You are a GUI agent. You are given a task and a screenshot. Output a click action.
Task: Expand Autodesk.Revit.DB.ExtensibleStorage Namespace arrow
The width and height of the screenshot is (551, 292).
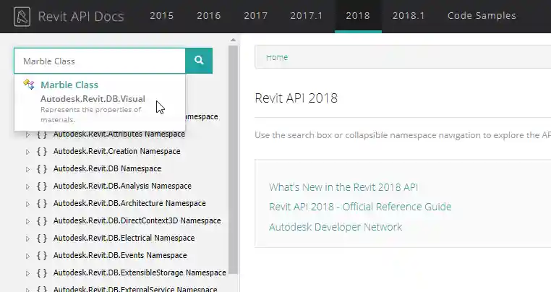(28, 273)
